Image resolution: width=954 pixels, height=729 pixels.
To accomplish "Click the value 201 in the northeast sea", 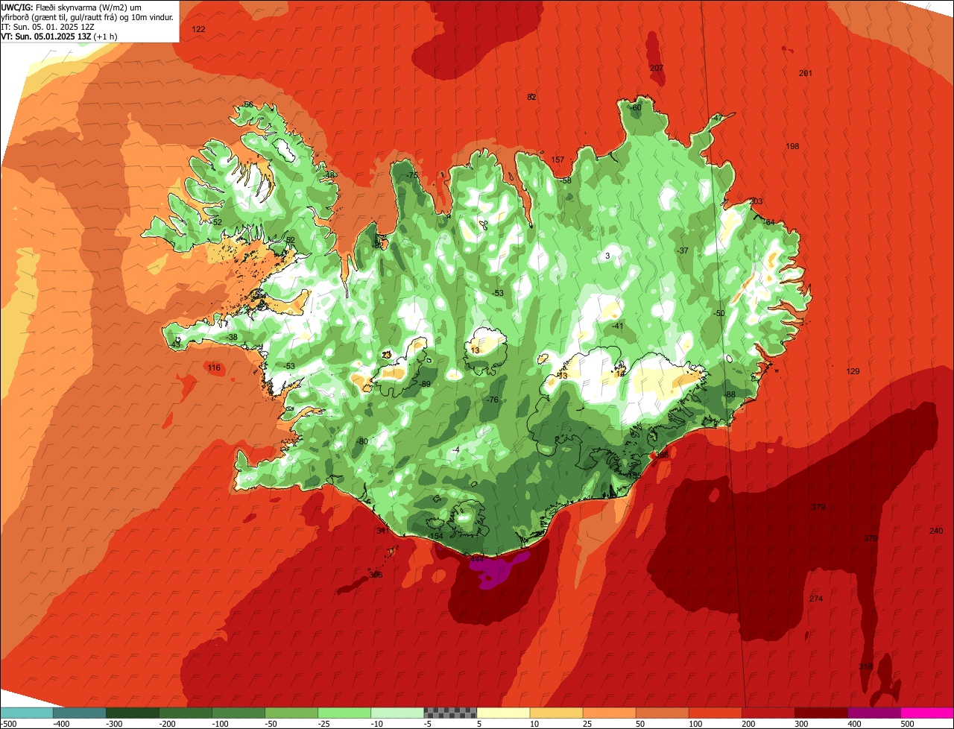I will pyautogui.click(x=805, y=73).
